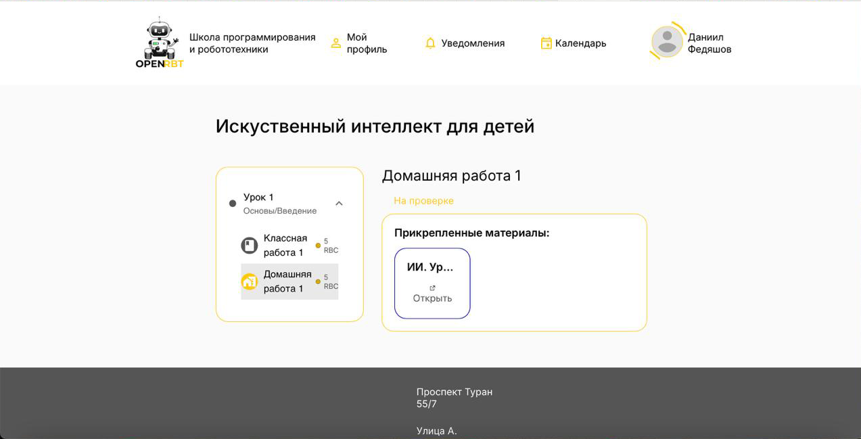Viewport: 861px width, 439px height.
Task: Click the yellow coin next to Классная работа
Action: (x=318, y=246)
